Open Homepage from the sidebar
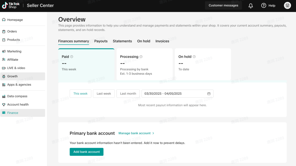The height and width of the screenshot is (166, 296). (x=15, y=20)
